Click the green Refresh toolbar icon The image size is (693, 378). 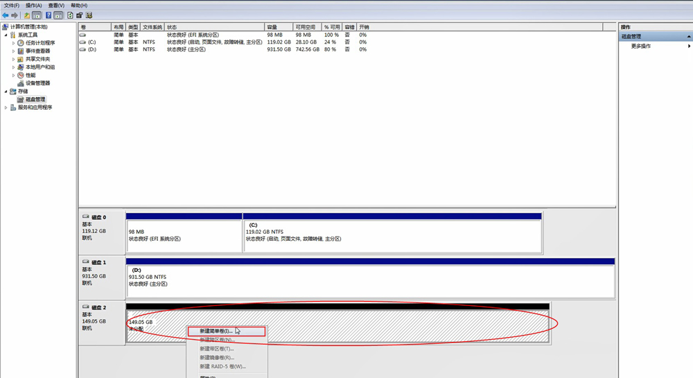click(70, 15)
